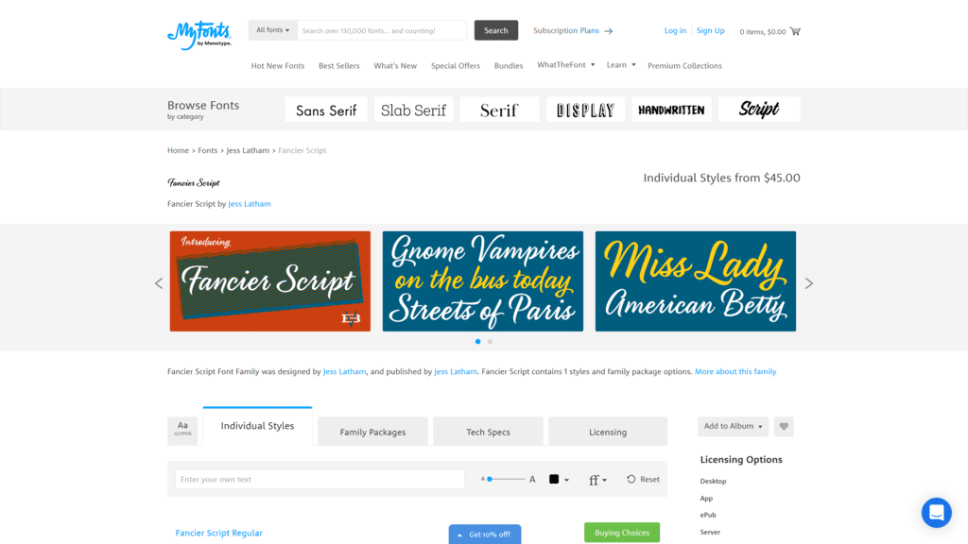The width and height of the screenshot is (968, 544).
Task: Click the Buying Choices button
Action: pyautogui.click(x=622, y=533)
